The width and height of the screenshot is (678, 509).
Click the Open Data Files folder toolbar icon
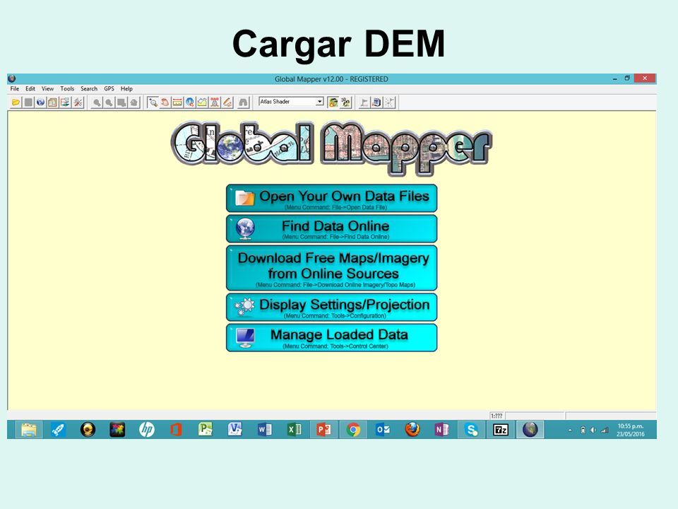click(x=16, y=103)
